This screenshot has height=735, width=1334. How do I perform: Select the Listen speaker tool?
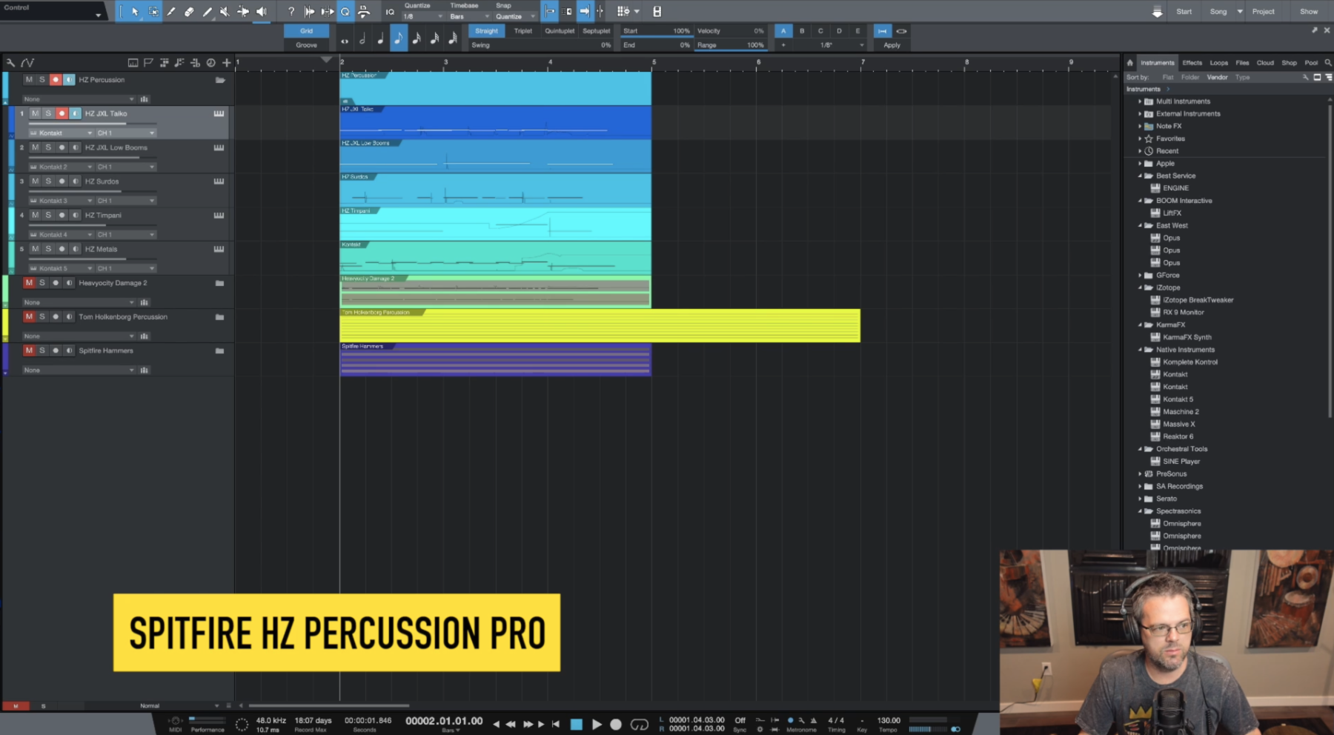[x=262, y=11]
